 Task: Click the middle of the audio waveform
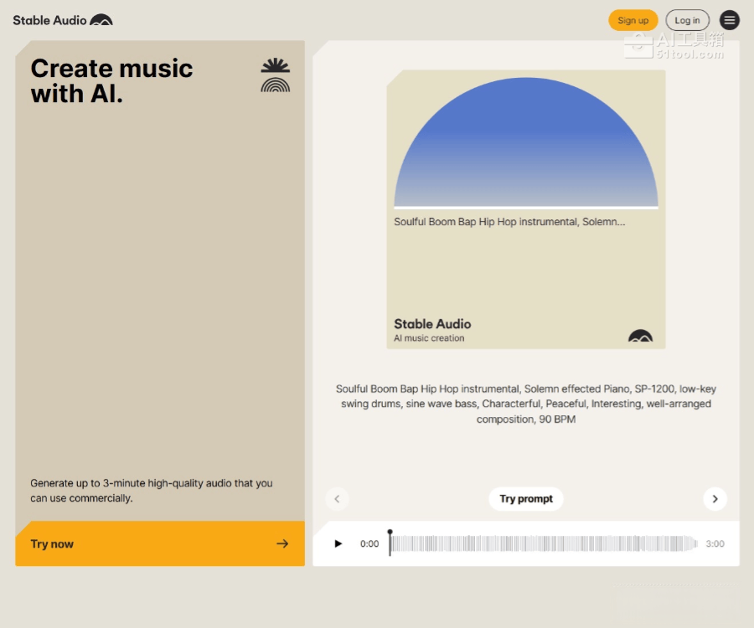click(x=543, y=543)
